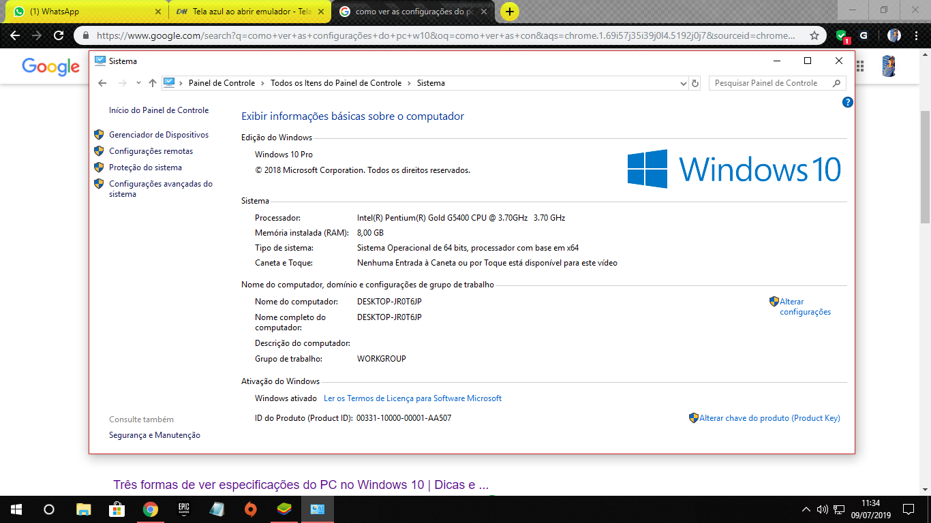The image size is (931, 523).
Task: Click Chrome icon on taskbar
Action: (x=150, y=509)
